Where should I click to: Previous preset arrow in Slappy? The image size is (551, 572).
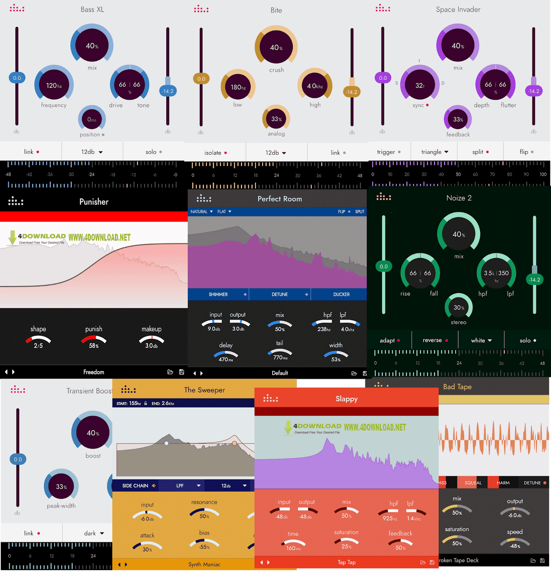tap(261, 562)
